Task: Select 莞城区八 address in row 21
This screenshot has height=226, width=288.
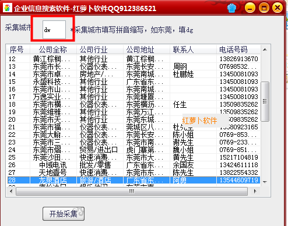Action: click(x=145, y=127)
